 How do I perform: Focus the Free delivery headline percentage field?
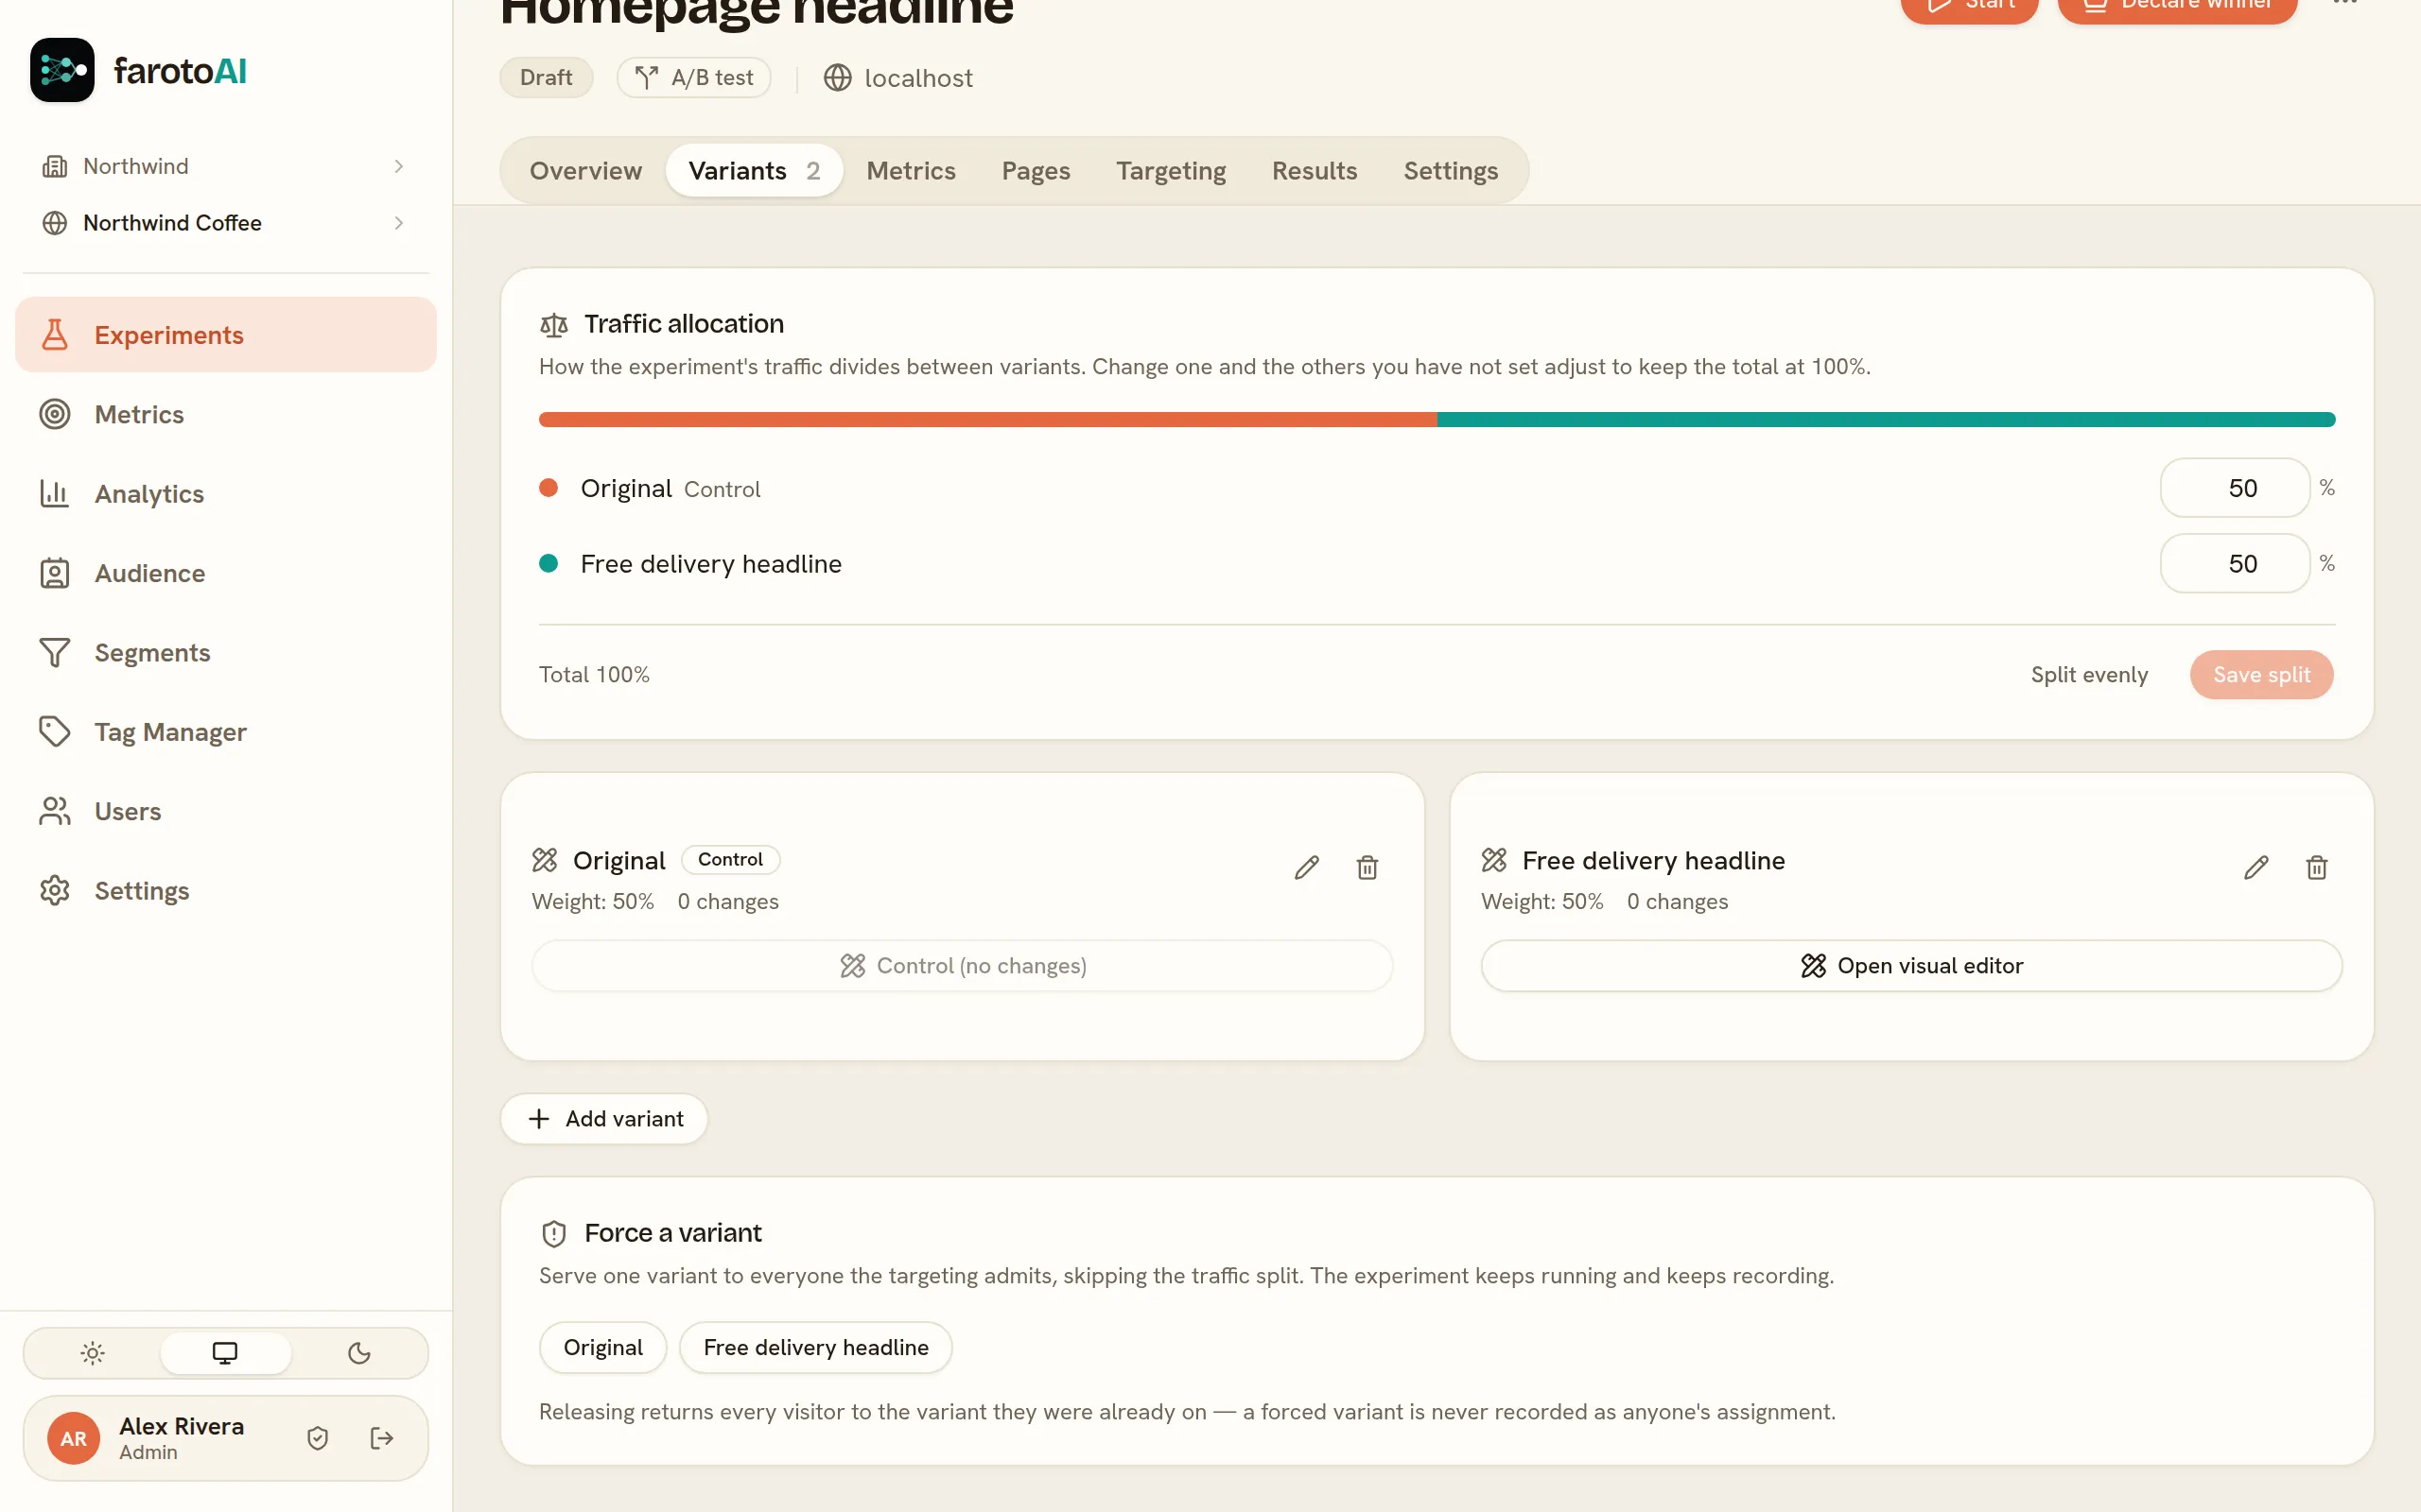click(2235, 564)
